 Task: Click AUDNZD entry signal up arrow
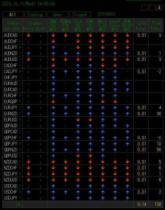tap(29, 54)
